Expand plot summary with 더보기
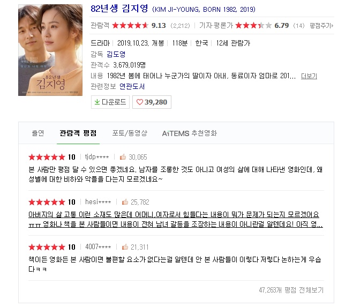The height and width of the screenshot is (307, 353). tap(309, 76)
